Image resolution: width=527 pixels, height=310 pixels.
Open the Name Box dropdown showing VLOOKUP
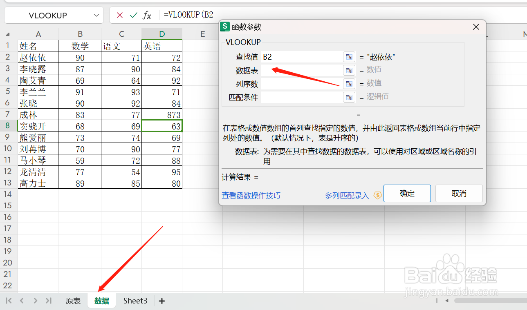(96, 15)
